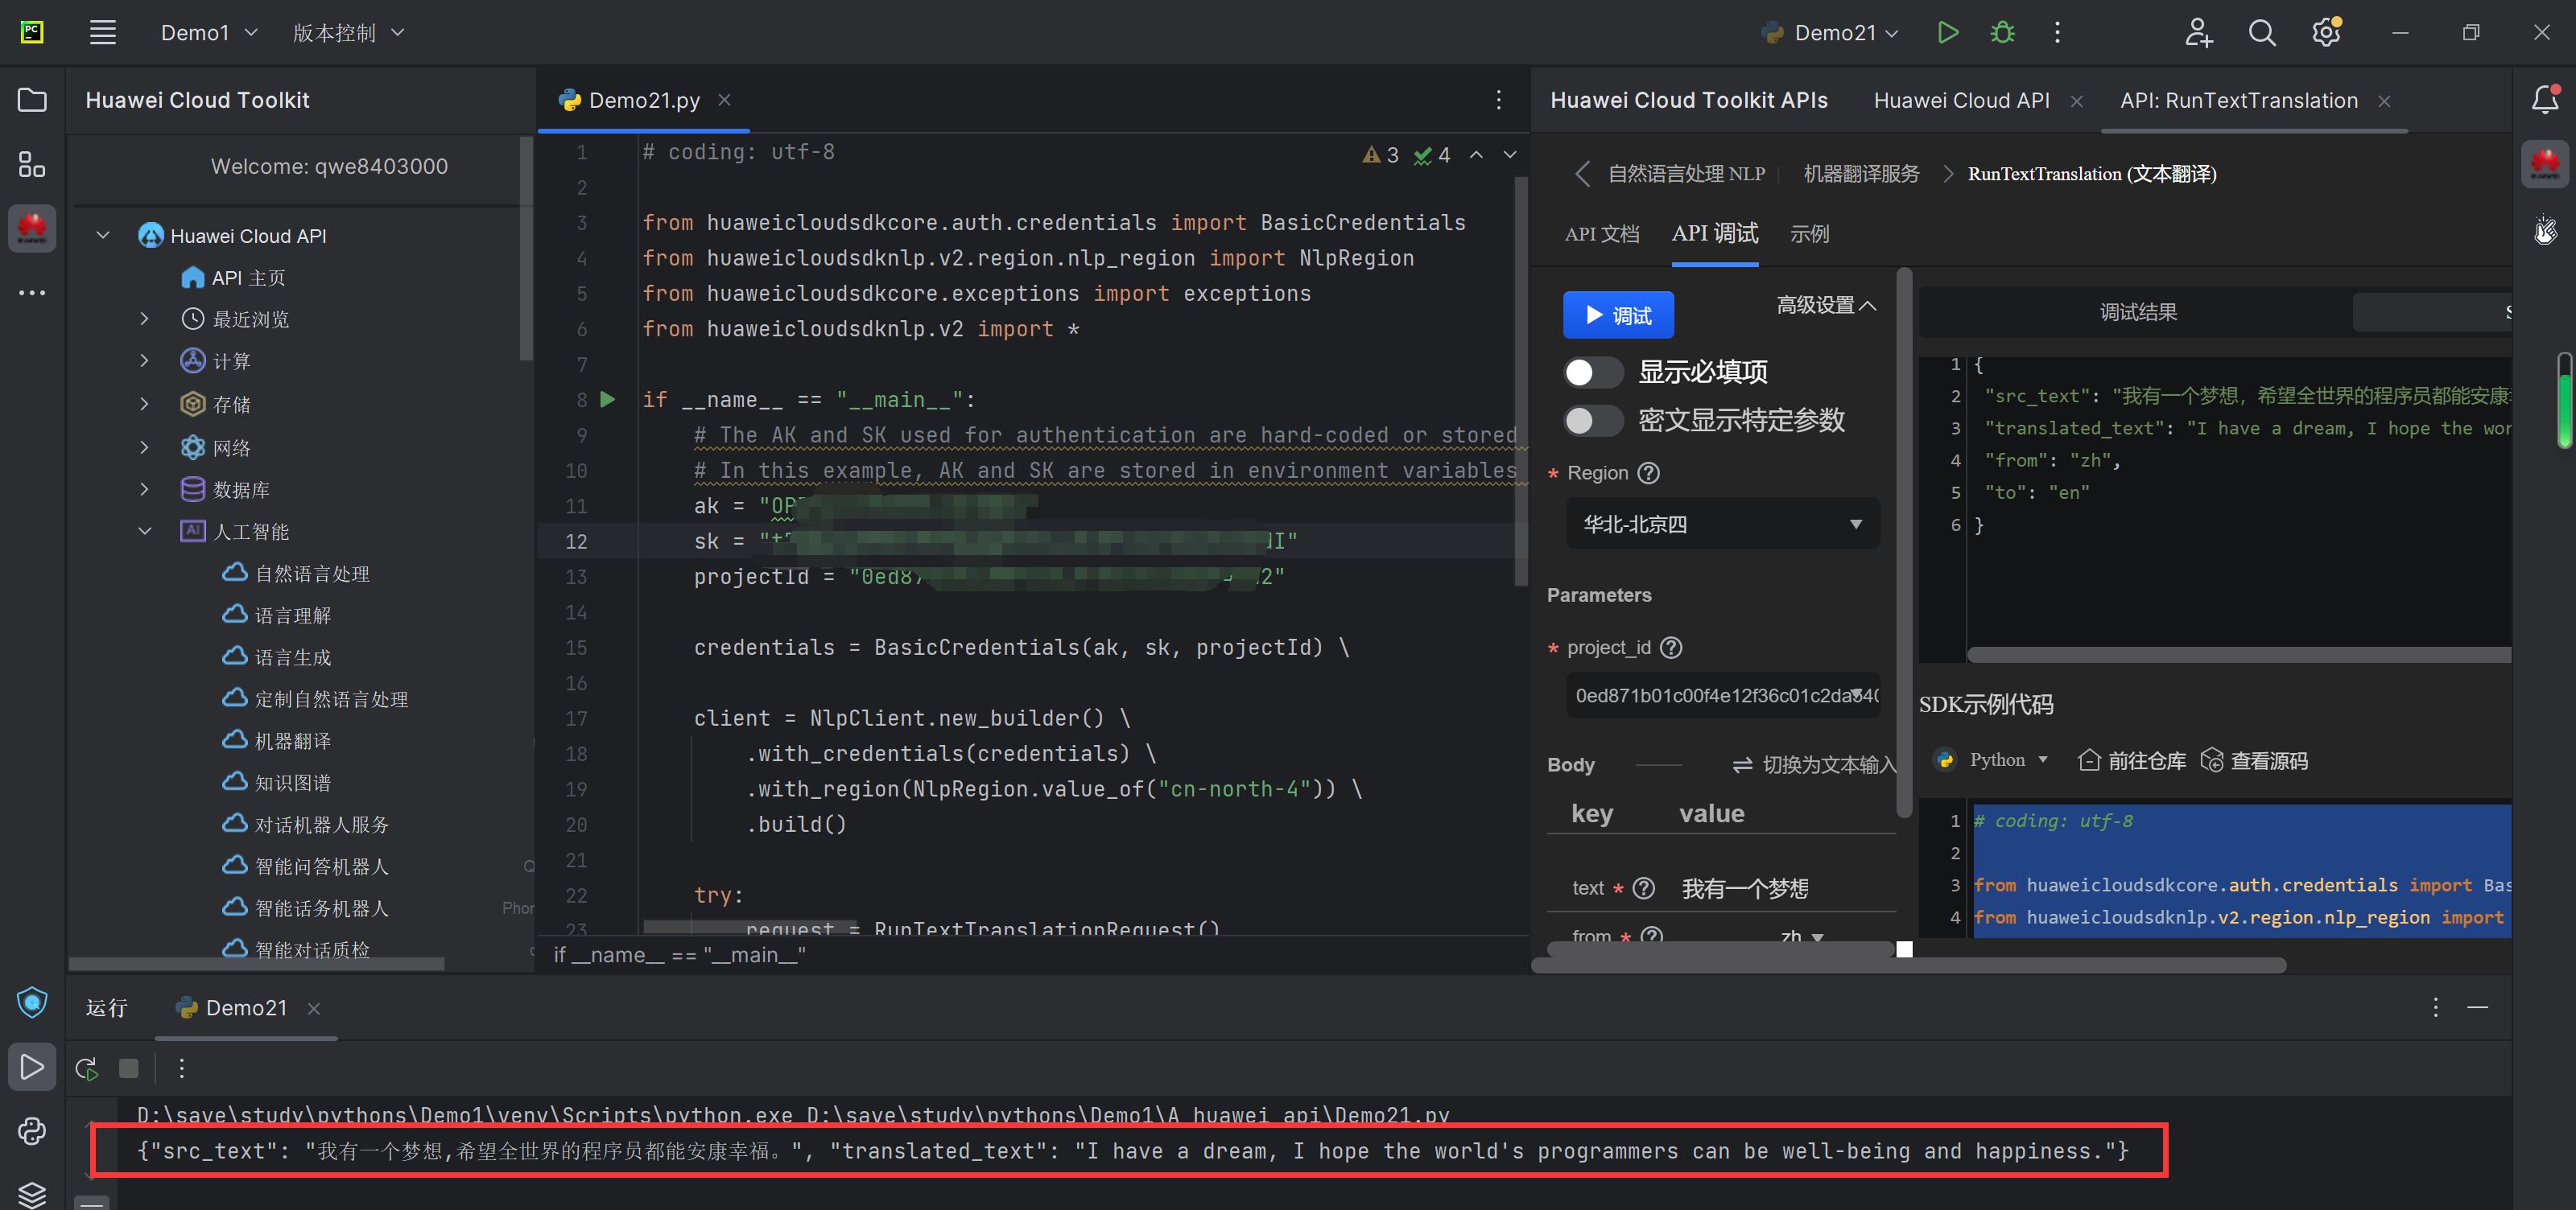Open 机器翻译 tree item

coord(292,740)
